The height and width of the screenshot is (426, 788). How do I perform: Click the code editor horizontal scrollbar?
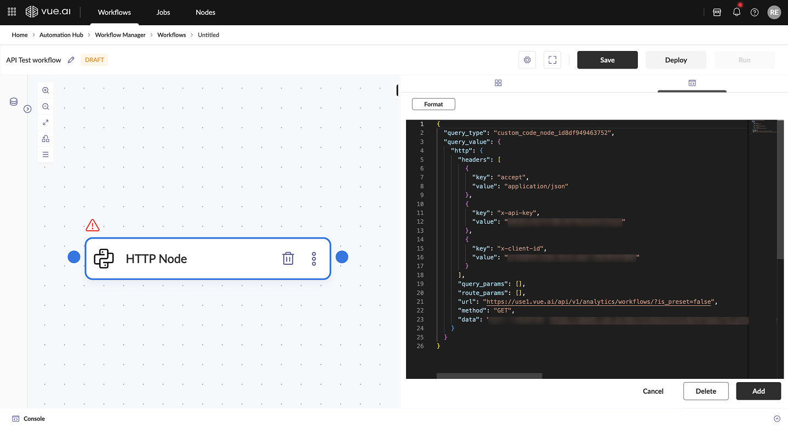489,376
